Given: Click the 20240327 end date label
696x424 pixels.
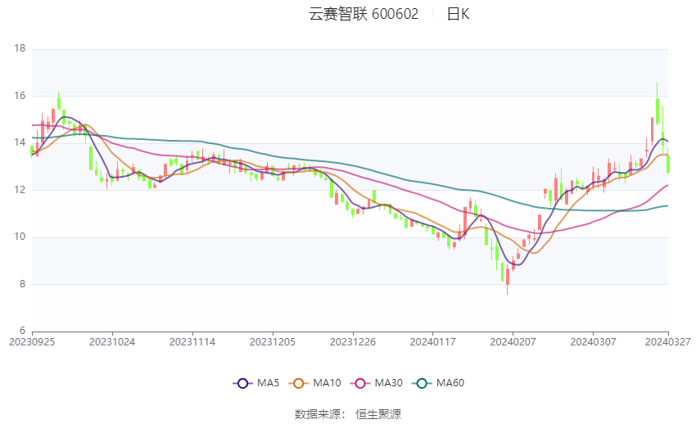Looking at the screenshot, I should click(x=668, y=342).
